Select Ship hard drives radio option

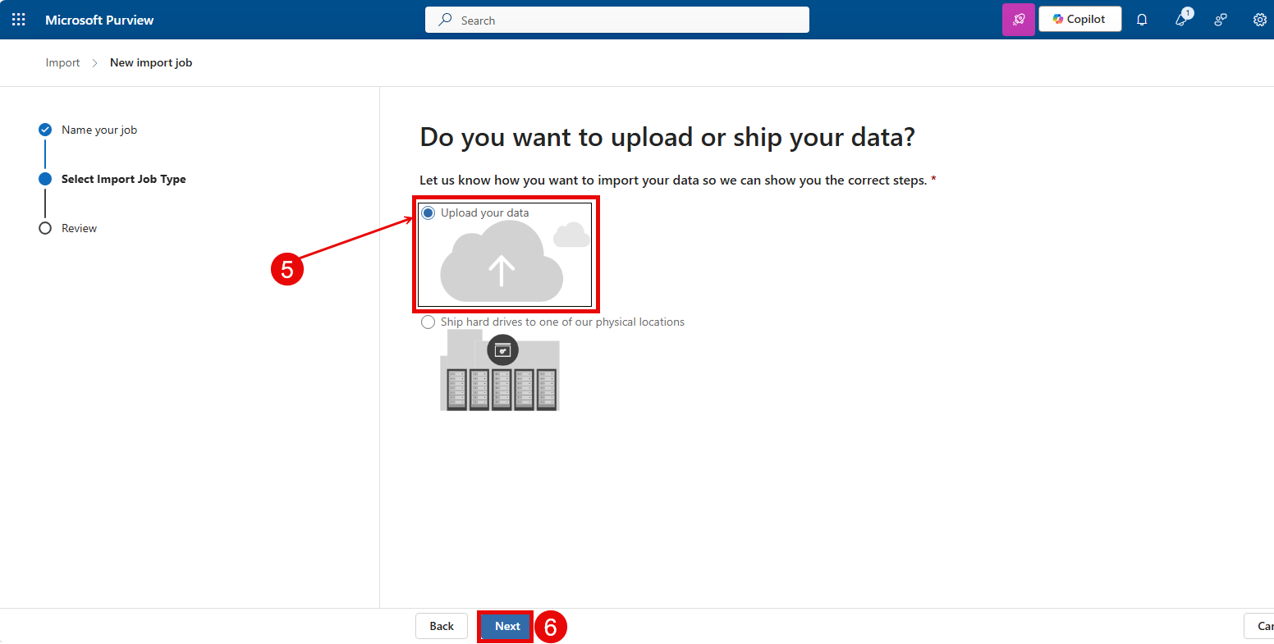[428, 322]
